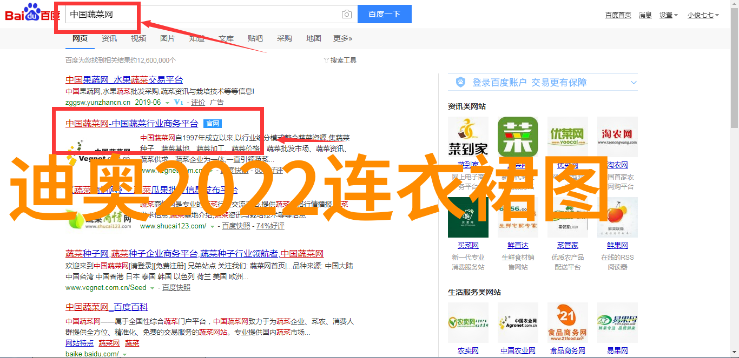Expand arrow after baike.baidu.com/
This screenshot has width=739, height=358.
pyautogui.click(x=124, y=355)
